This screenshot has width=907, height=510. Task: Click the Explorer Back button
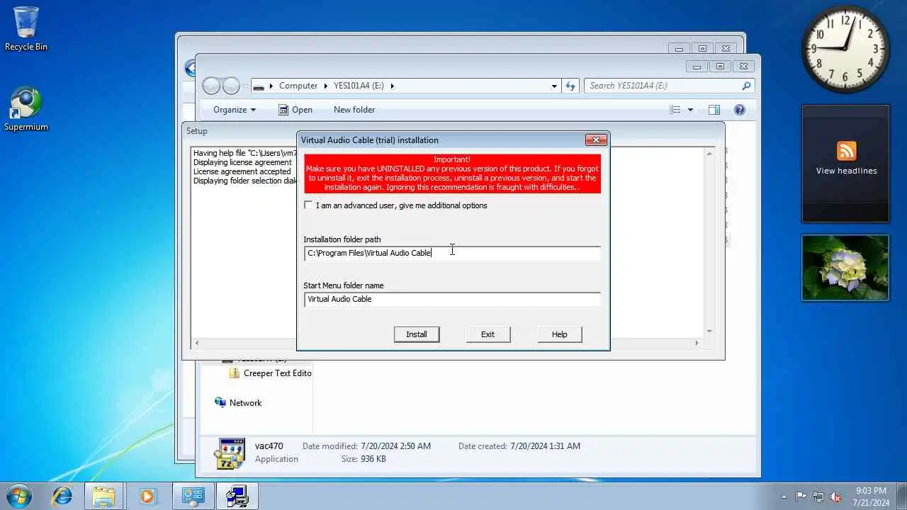click(x=211, y=86)
